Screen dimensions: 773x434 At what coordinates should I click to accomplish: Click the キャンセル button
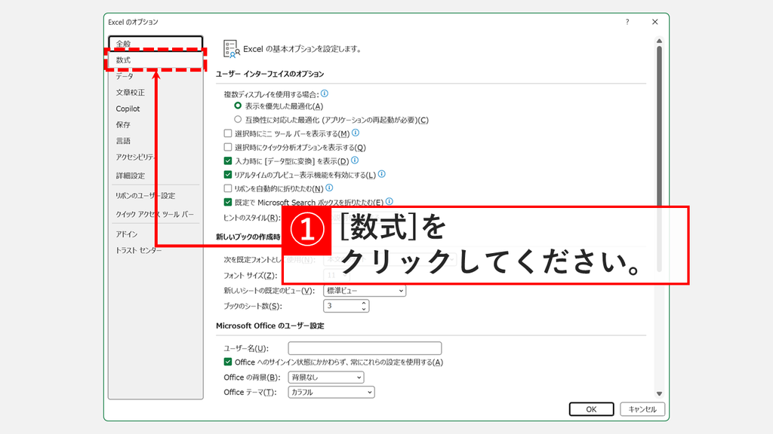[x=642, y=409]
